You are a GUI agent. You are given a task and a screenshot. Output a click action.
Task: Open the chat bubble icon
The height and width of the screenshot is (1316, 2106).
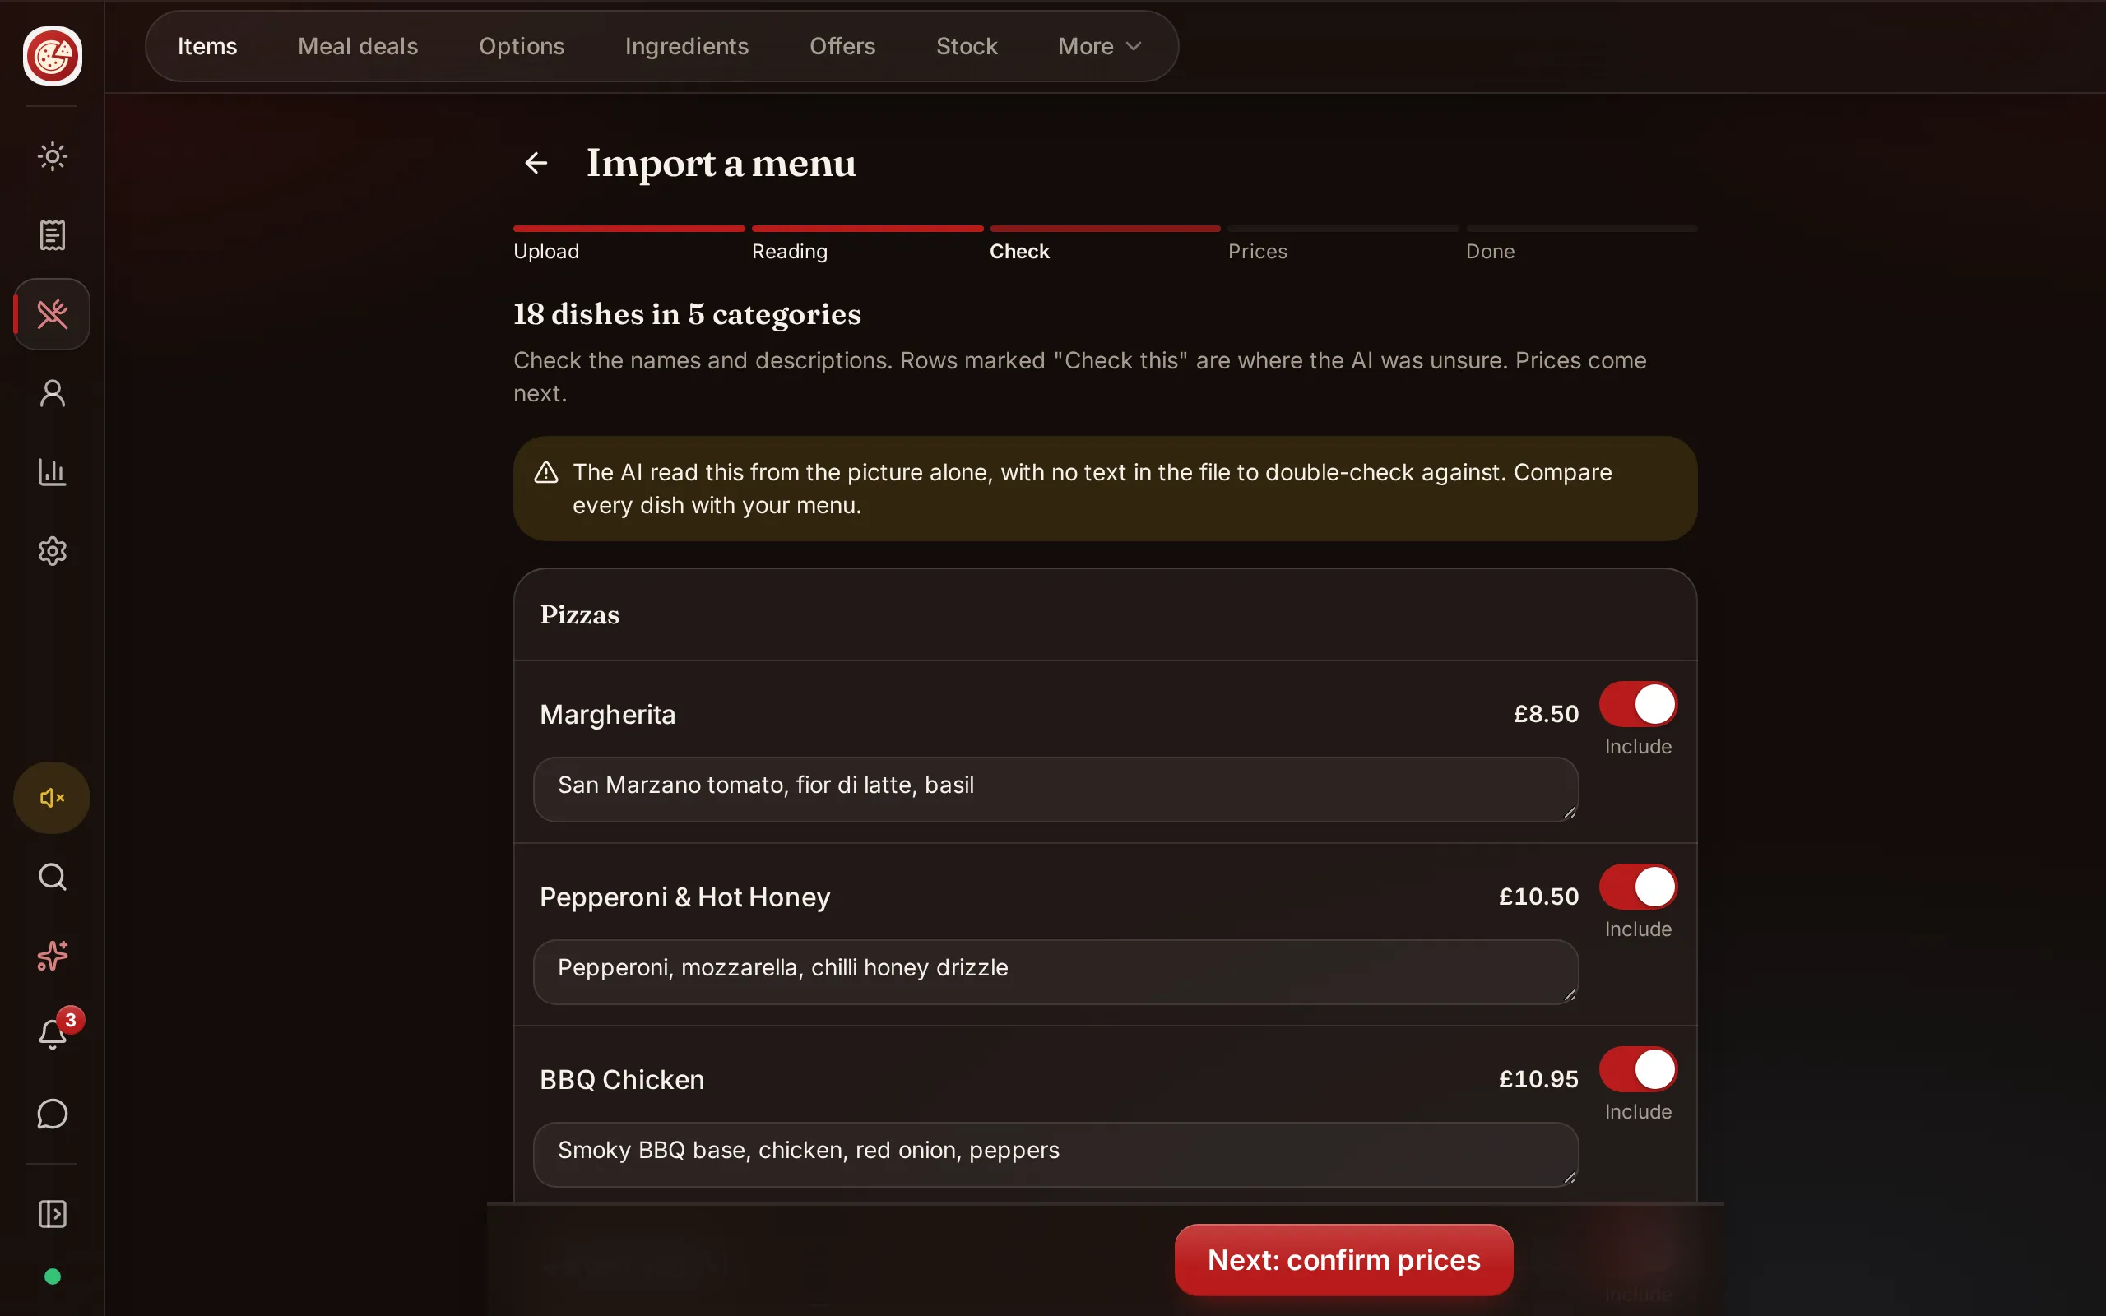(52, 1113)
